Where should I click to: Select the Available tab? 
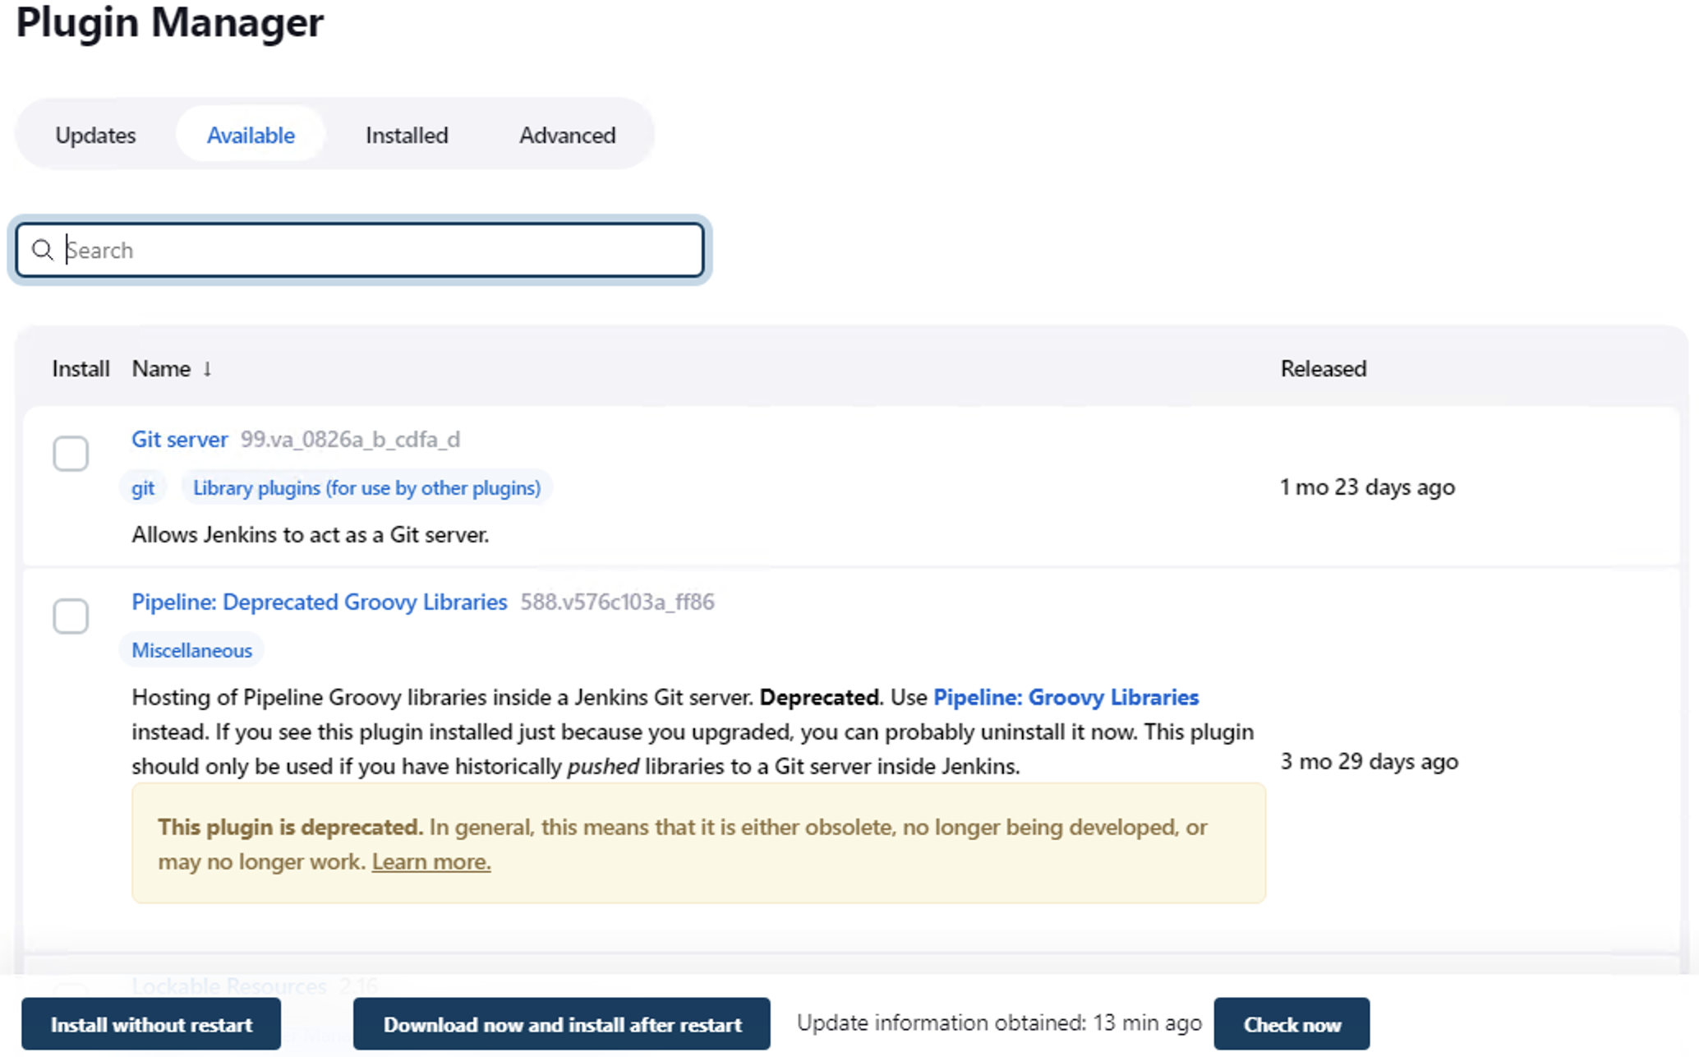[251, 136]
